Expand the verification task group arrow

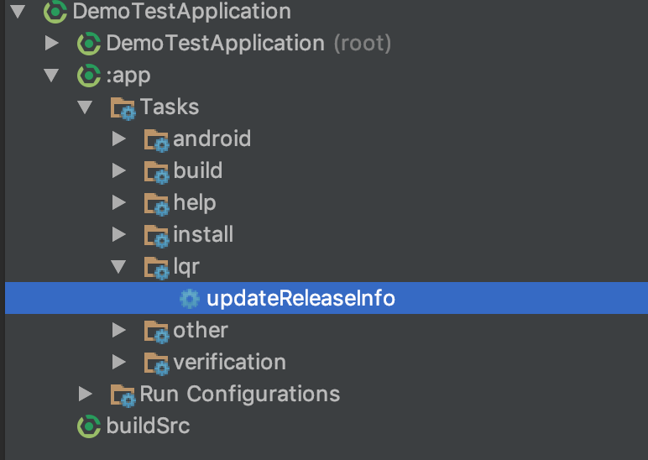coord(118,362)
